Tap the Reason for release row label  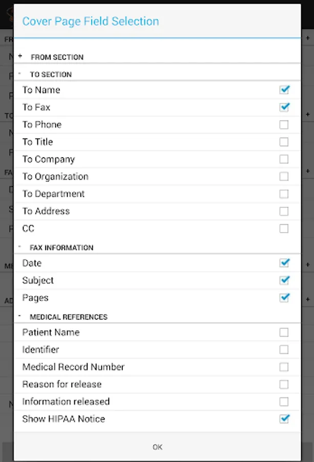(x=62, y=384)
